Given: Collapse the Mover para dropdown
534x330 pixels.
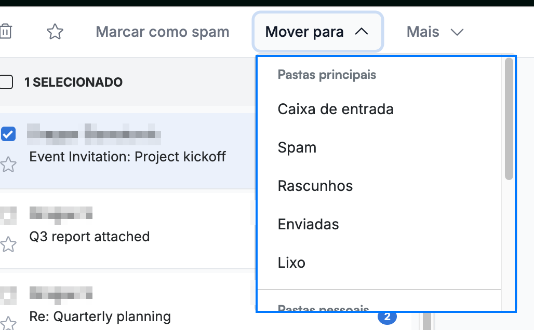Looking at the screenshot, I should (318, 32).
